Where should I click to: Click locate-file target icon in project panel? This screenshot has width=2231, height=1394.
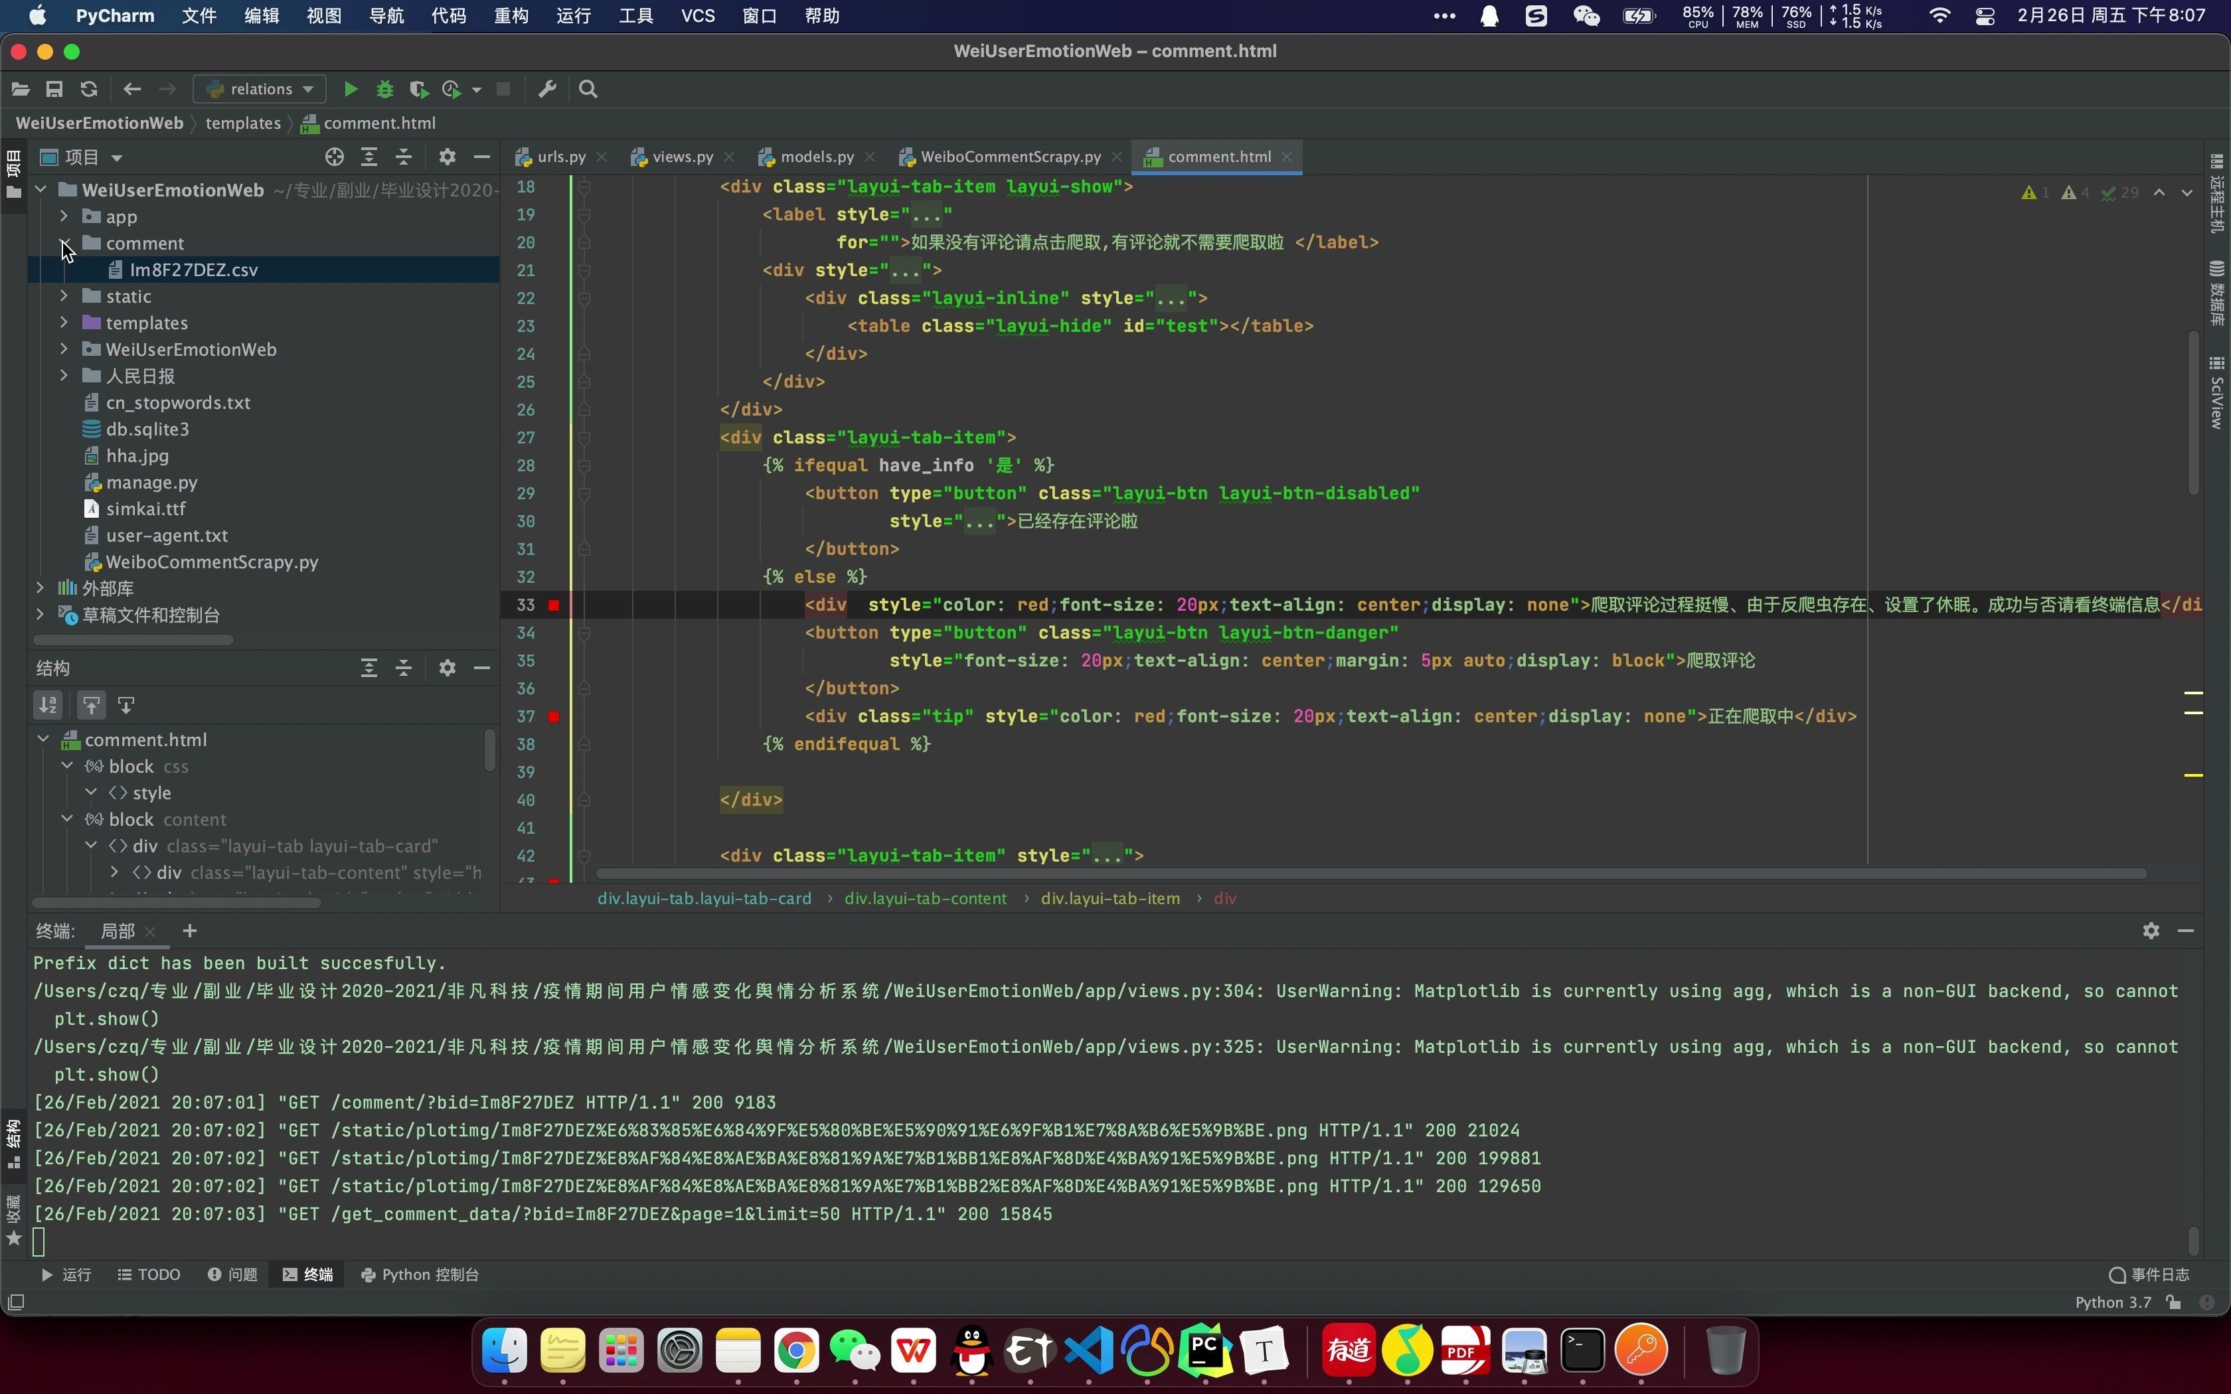(335, 158)
